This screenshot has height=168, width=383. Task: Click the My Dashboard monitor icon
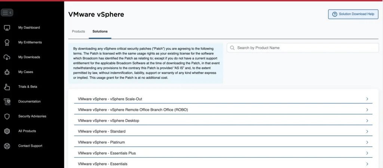[7, 28]
